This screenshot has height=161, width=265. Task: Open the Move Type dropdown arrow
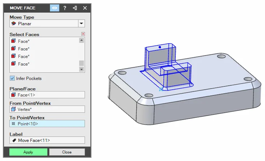pos(81,23)
